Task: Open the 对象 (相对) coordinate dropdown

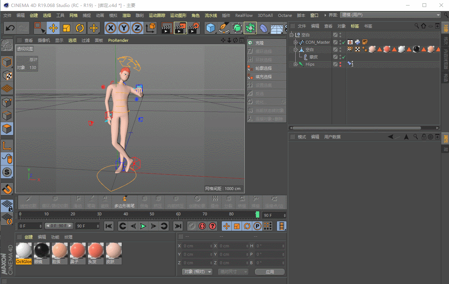Action: tap(197, 272)
